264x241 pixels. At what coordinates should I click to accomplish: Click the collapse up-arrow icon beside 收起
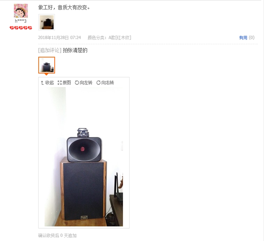[x=42, y=82]
